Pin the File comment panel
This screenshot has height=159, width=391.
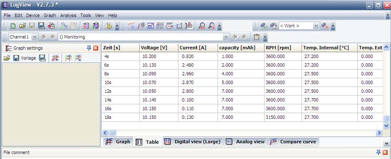pyautogui.click(x=379, y=152)
